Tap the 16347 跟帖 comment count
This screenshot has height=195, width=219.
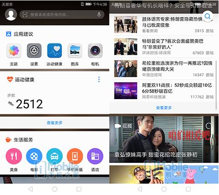click(203, 75)
